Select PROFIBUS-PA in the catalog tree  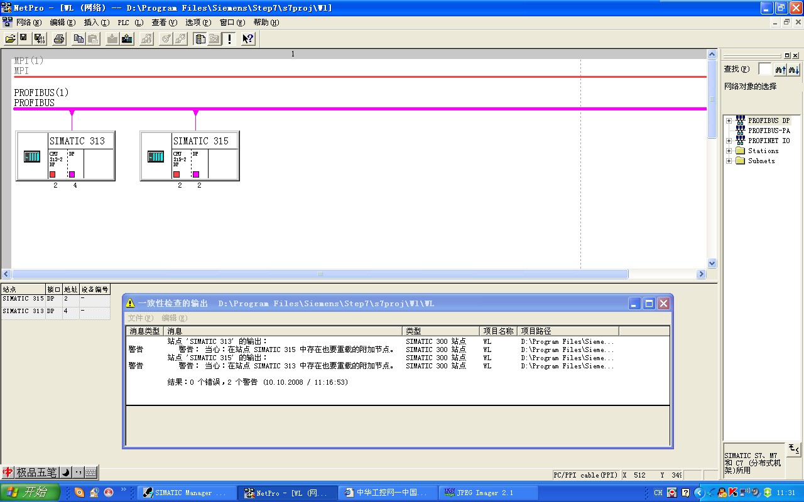tap(769, 131)
